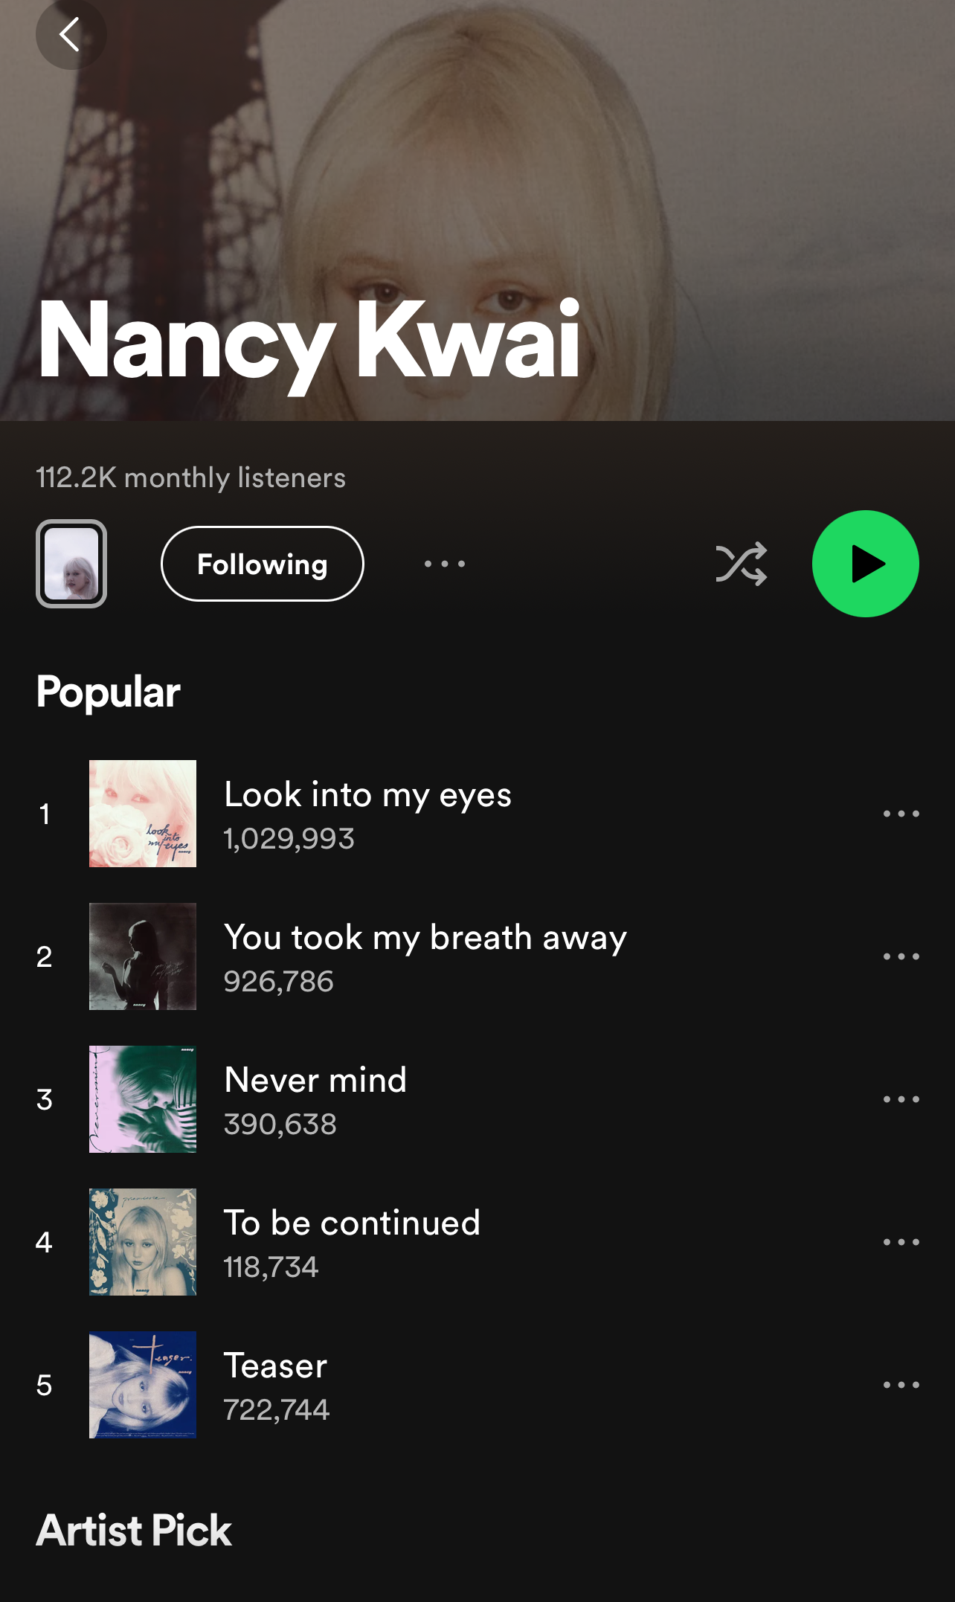This screenshot has width=955, height=1602.
Task: Play Nancy Kwai with the green button
Action: 865,564
